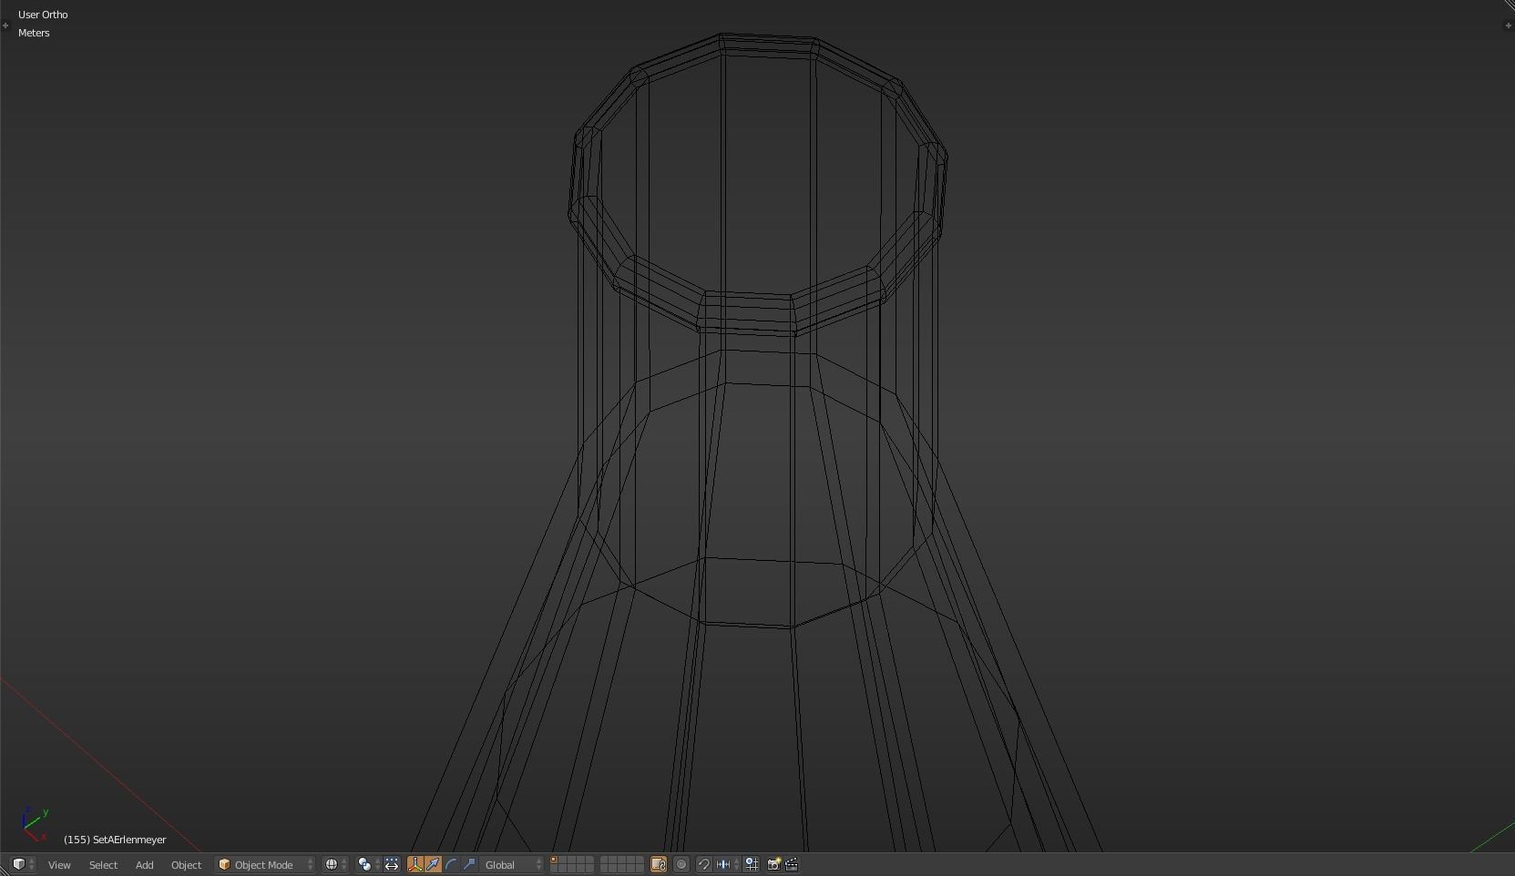Screen dimensions: 1515x876
Task: Click the area split corner widget top right
Action: coord(1509,5)
